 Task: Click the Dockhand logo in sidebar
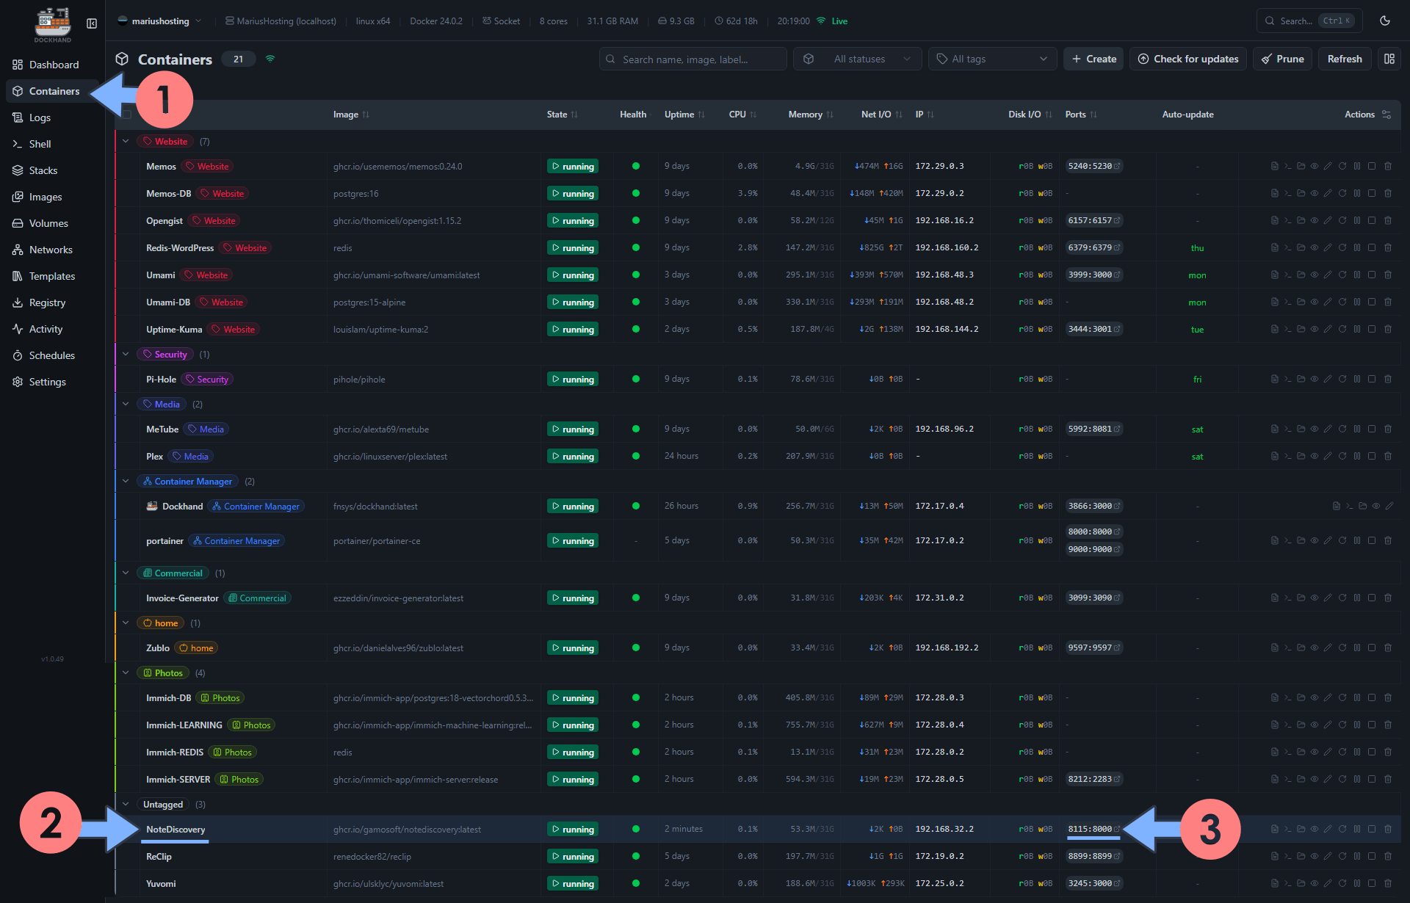pos(53,24)
